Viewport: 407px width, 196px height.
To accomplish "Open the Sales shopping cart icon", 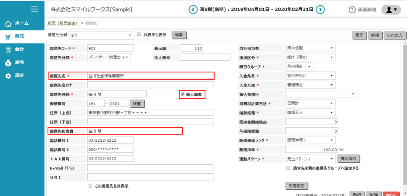I will [8, 36].
